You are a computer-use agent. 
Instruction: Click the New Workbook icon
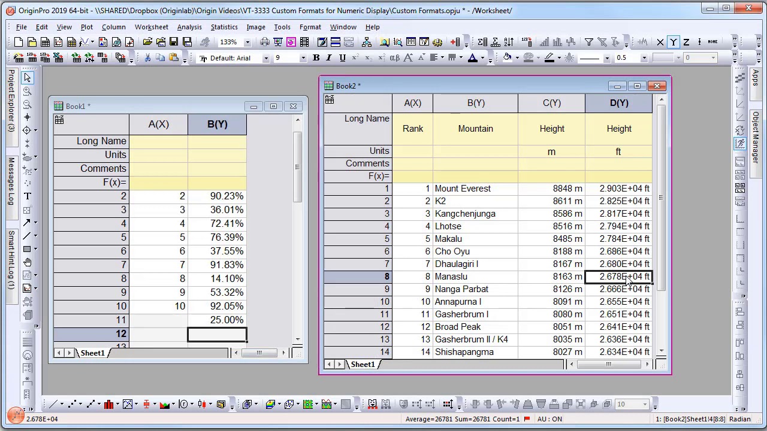45,42
